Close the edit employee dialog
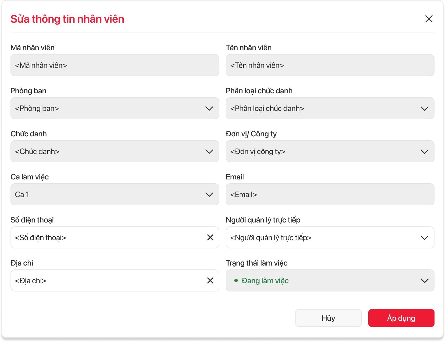Viewport: 445px width, 342px height. tap(429, 19)
